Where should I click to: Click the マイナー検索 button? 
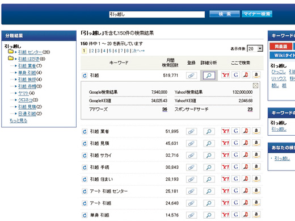click(x=257, y=14)
